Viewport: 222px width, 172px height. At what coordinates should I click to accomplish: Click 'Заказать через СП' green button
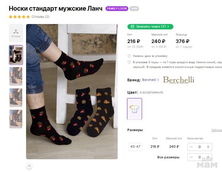click(150, 27)
